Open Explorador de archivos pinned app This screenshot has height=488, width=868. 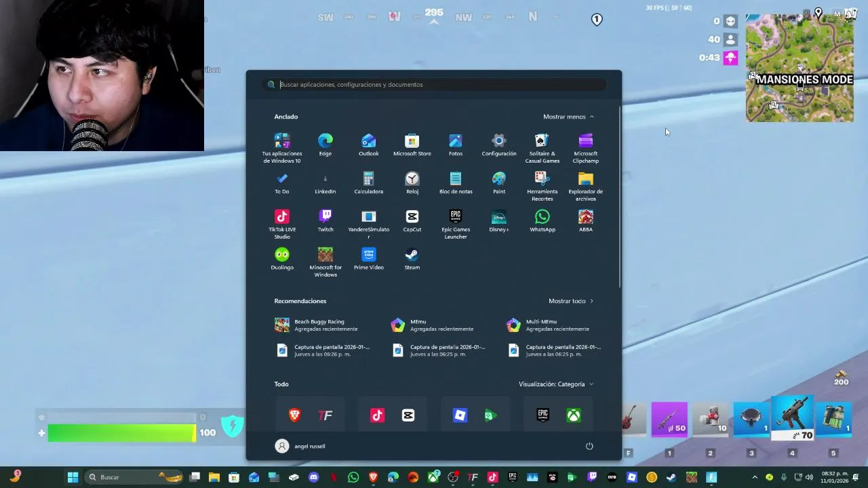(586, 186)
